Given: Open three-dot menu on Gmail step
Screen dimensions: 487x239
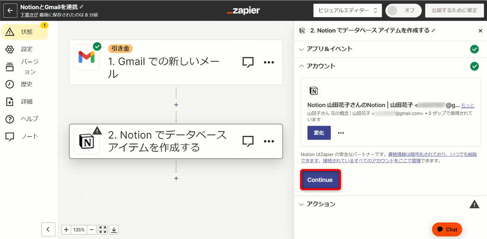Looking at the screenshot, I should pyautogui.click(x=269, y=62).
